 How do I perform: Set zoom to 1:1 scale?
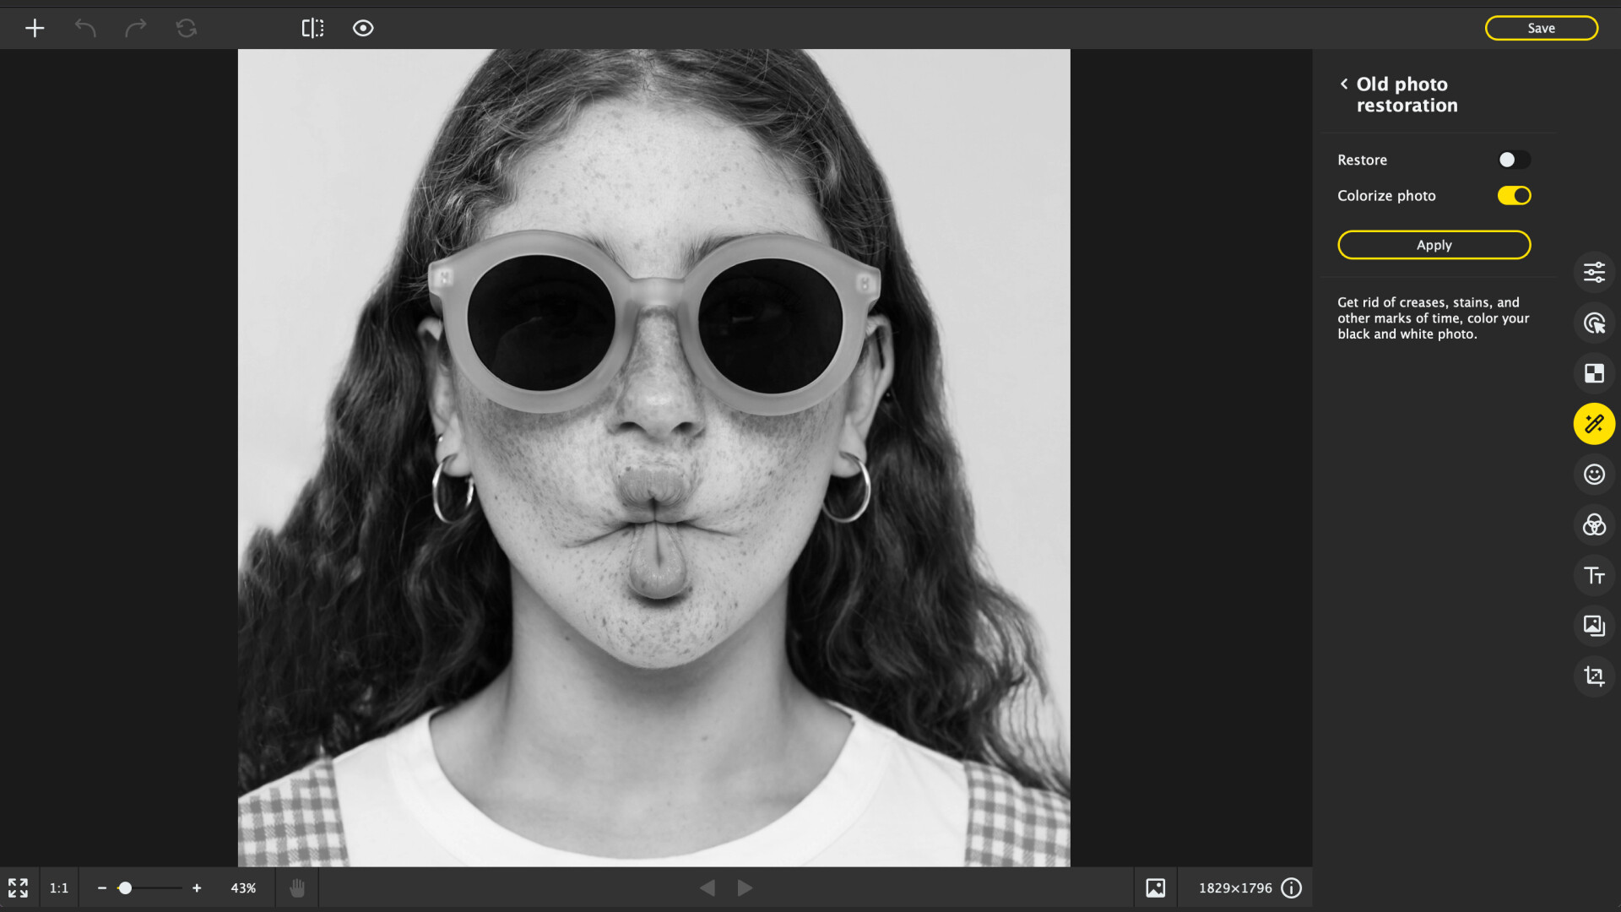pos(58,888)
